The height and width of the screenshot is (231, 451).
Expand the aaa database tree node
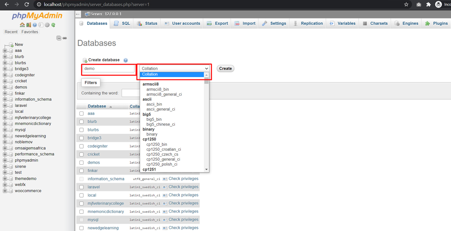tap(5, 51)
